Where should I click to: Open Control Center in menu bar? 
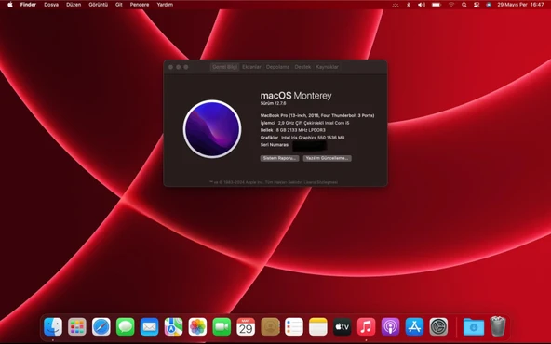click(477, 5)
